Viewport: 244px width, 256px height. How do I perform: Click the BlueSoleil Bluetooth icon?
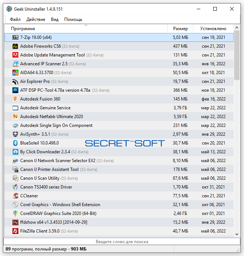click(15, 143)
